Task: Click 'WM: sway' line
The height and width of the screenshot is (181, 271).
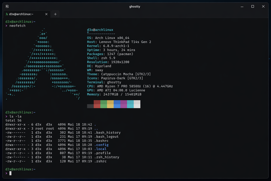Action: [95, 70]
